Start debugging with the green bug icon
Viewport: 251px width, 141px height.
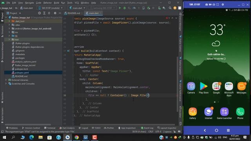(x=124, y=8)
